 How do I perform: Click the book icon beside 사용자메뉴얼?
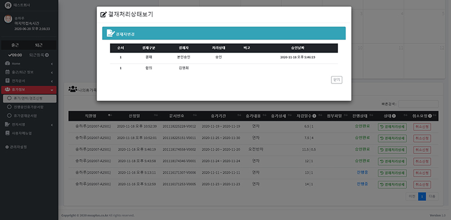tap(7, 133)
